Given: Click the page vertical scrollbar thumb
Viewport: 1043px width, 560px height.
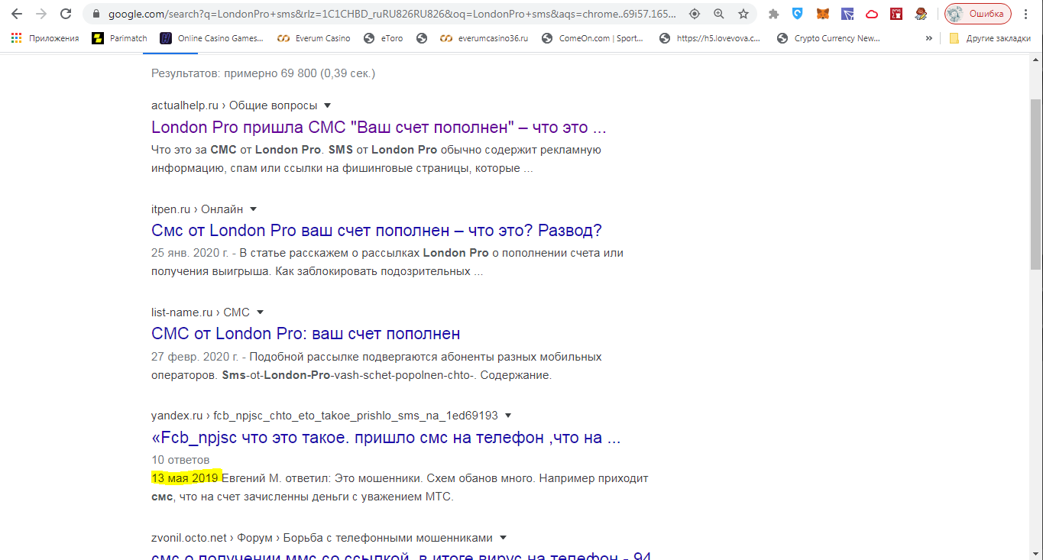Looking at the screenshot, I should pyautogui.click(x=1035, y=183).
